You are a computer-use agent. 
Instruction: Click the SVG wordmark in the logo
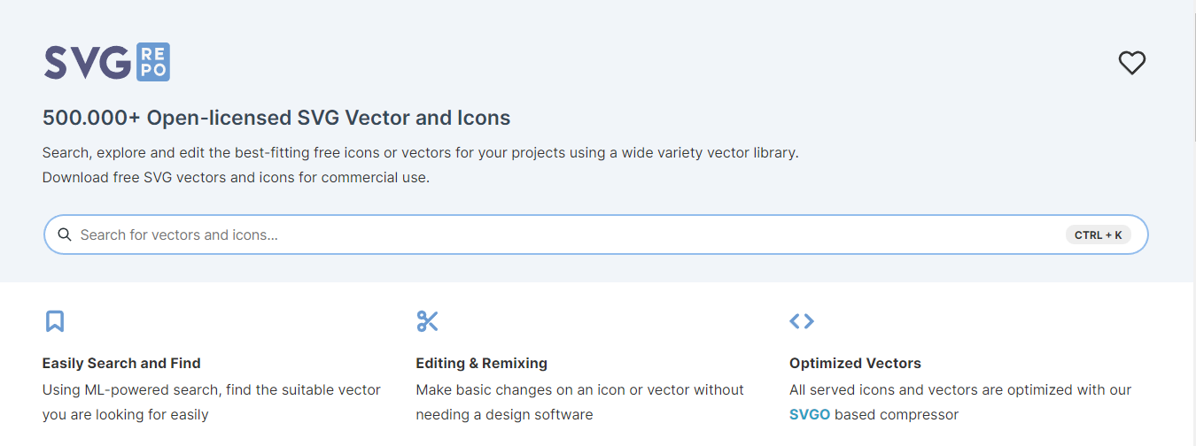click(87, 62)
